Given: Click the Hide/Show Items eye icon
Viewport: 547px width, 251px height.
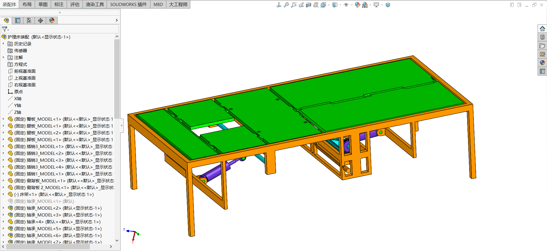Looking at the screenshot, I should [346, 5].
